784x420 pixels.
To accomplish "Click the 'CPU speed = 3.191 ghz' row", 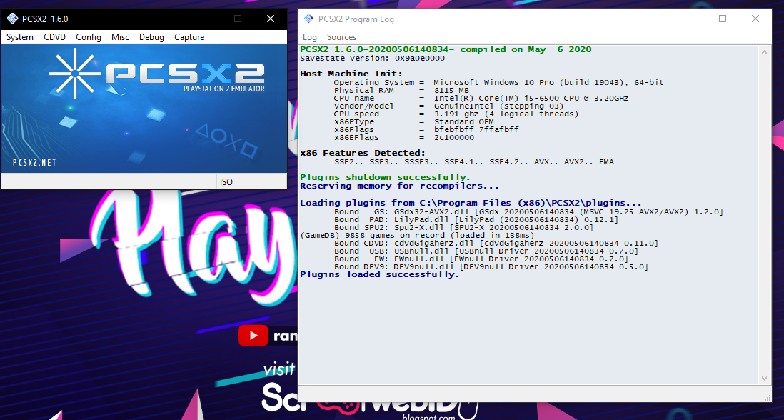I will [x=456, y=114].
